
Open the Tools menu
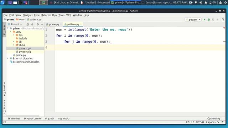pos(61,15)
